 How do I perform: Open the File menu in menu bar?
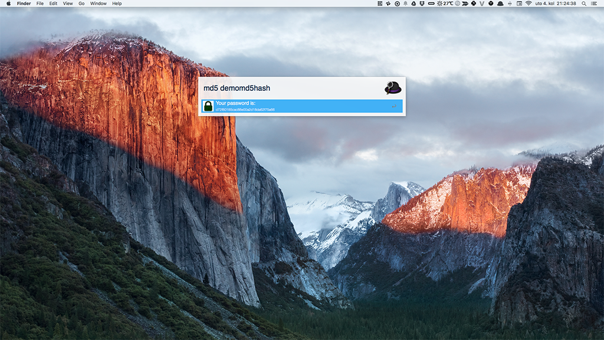pyautogui.click(x=40, y=4)
